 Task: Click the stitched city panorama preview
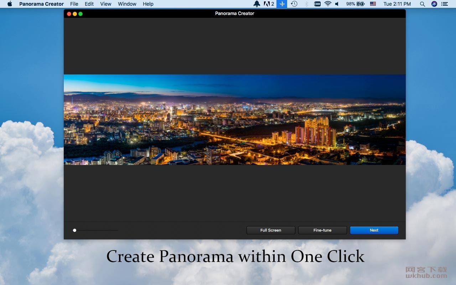click(234, 119)
